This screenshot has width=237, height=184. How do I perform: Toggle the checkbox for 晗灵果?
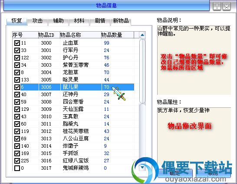17,80
